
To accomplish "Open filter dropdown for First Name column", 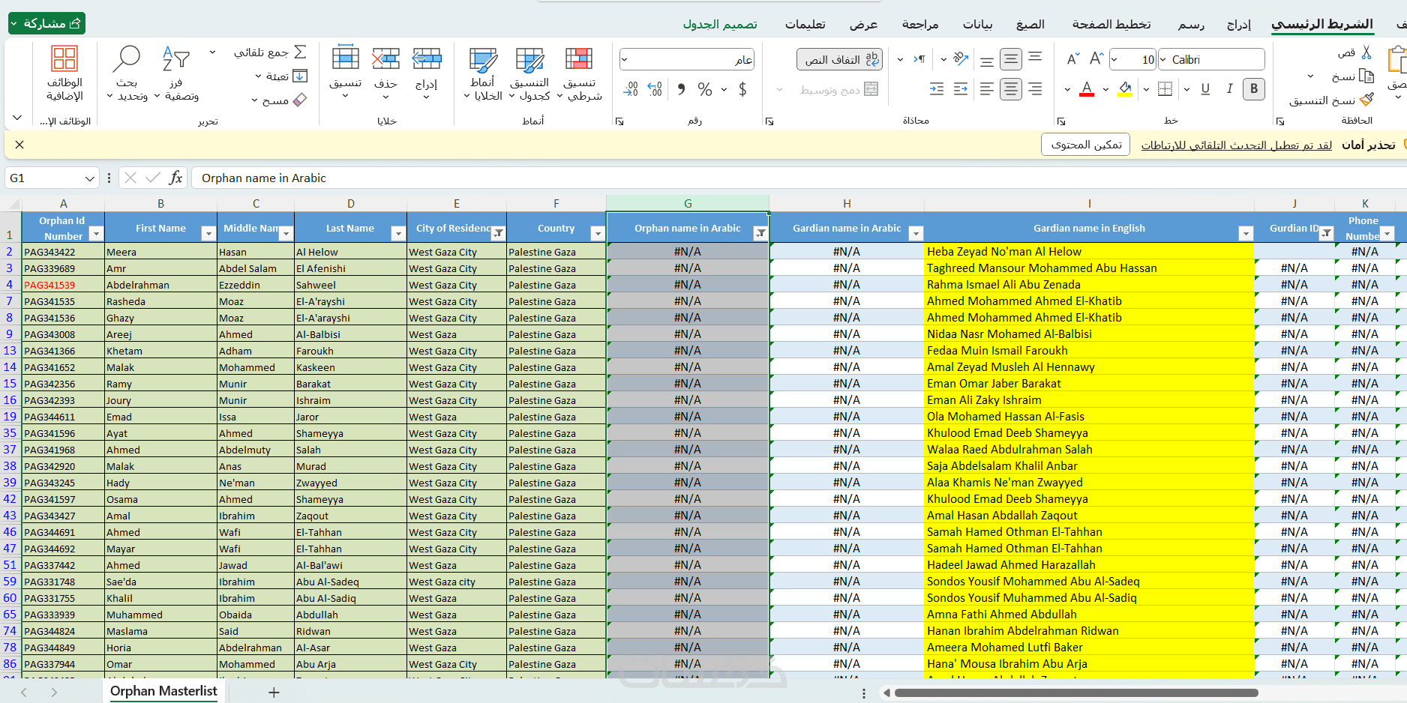I will (208, 234).
